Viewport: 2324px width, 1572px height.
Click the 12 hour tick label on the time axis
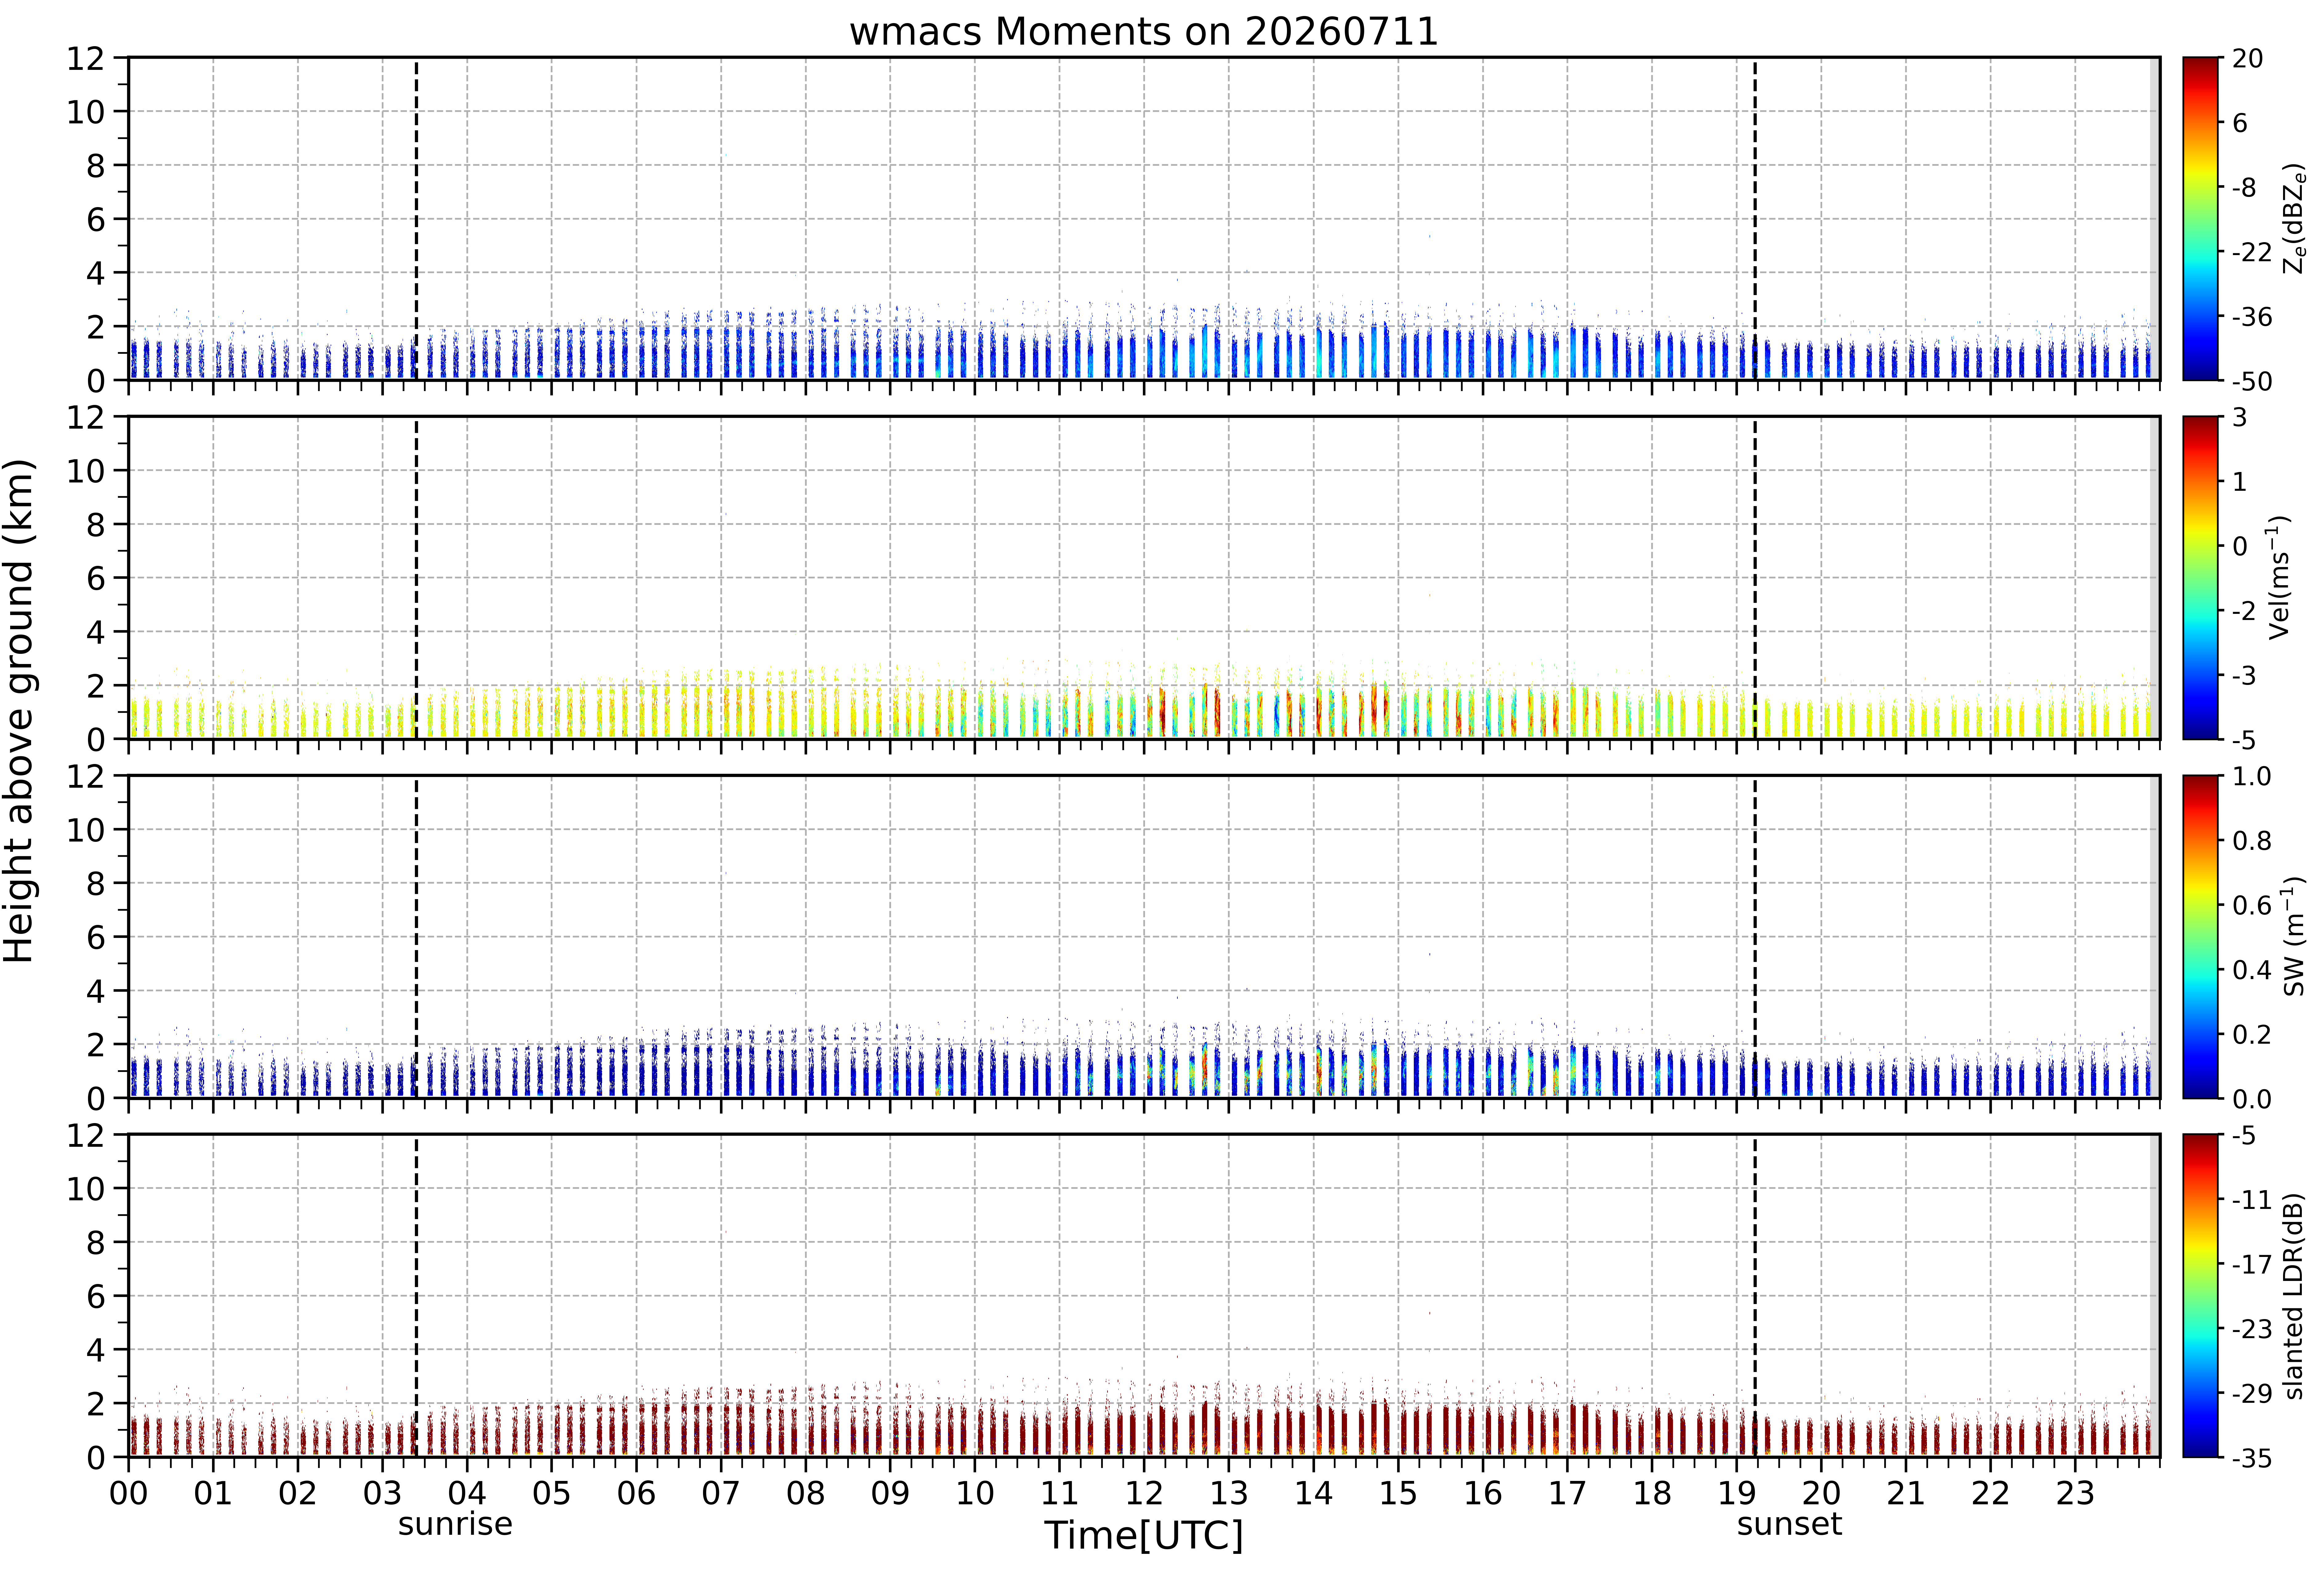point(1144,1493)
